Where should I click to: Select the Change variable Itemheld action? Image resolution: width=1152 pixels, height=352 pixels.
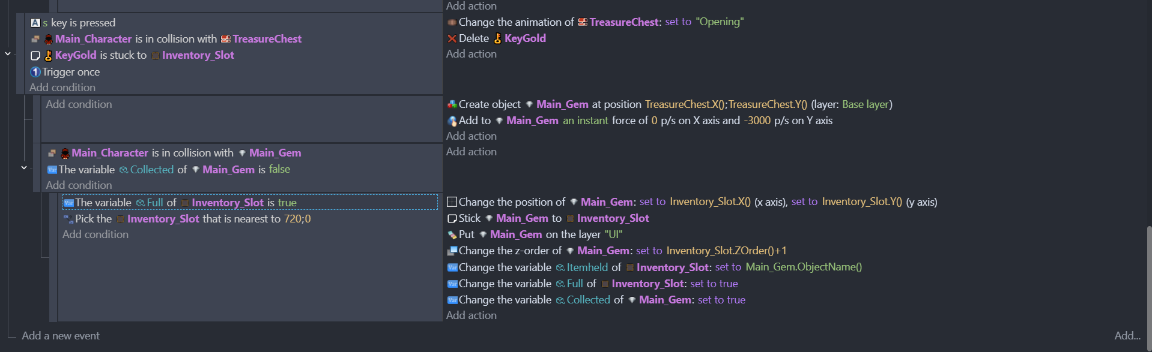[x=655, y=267]
